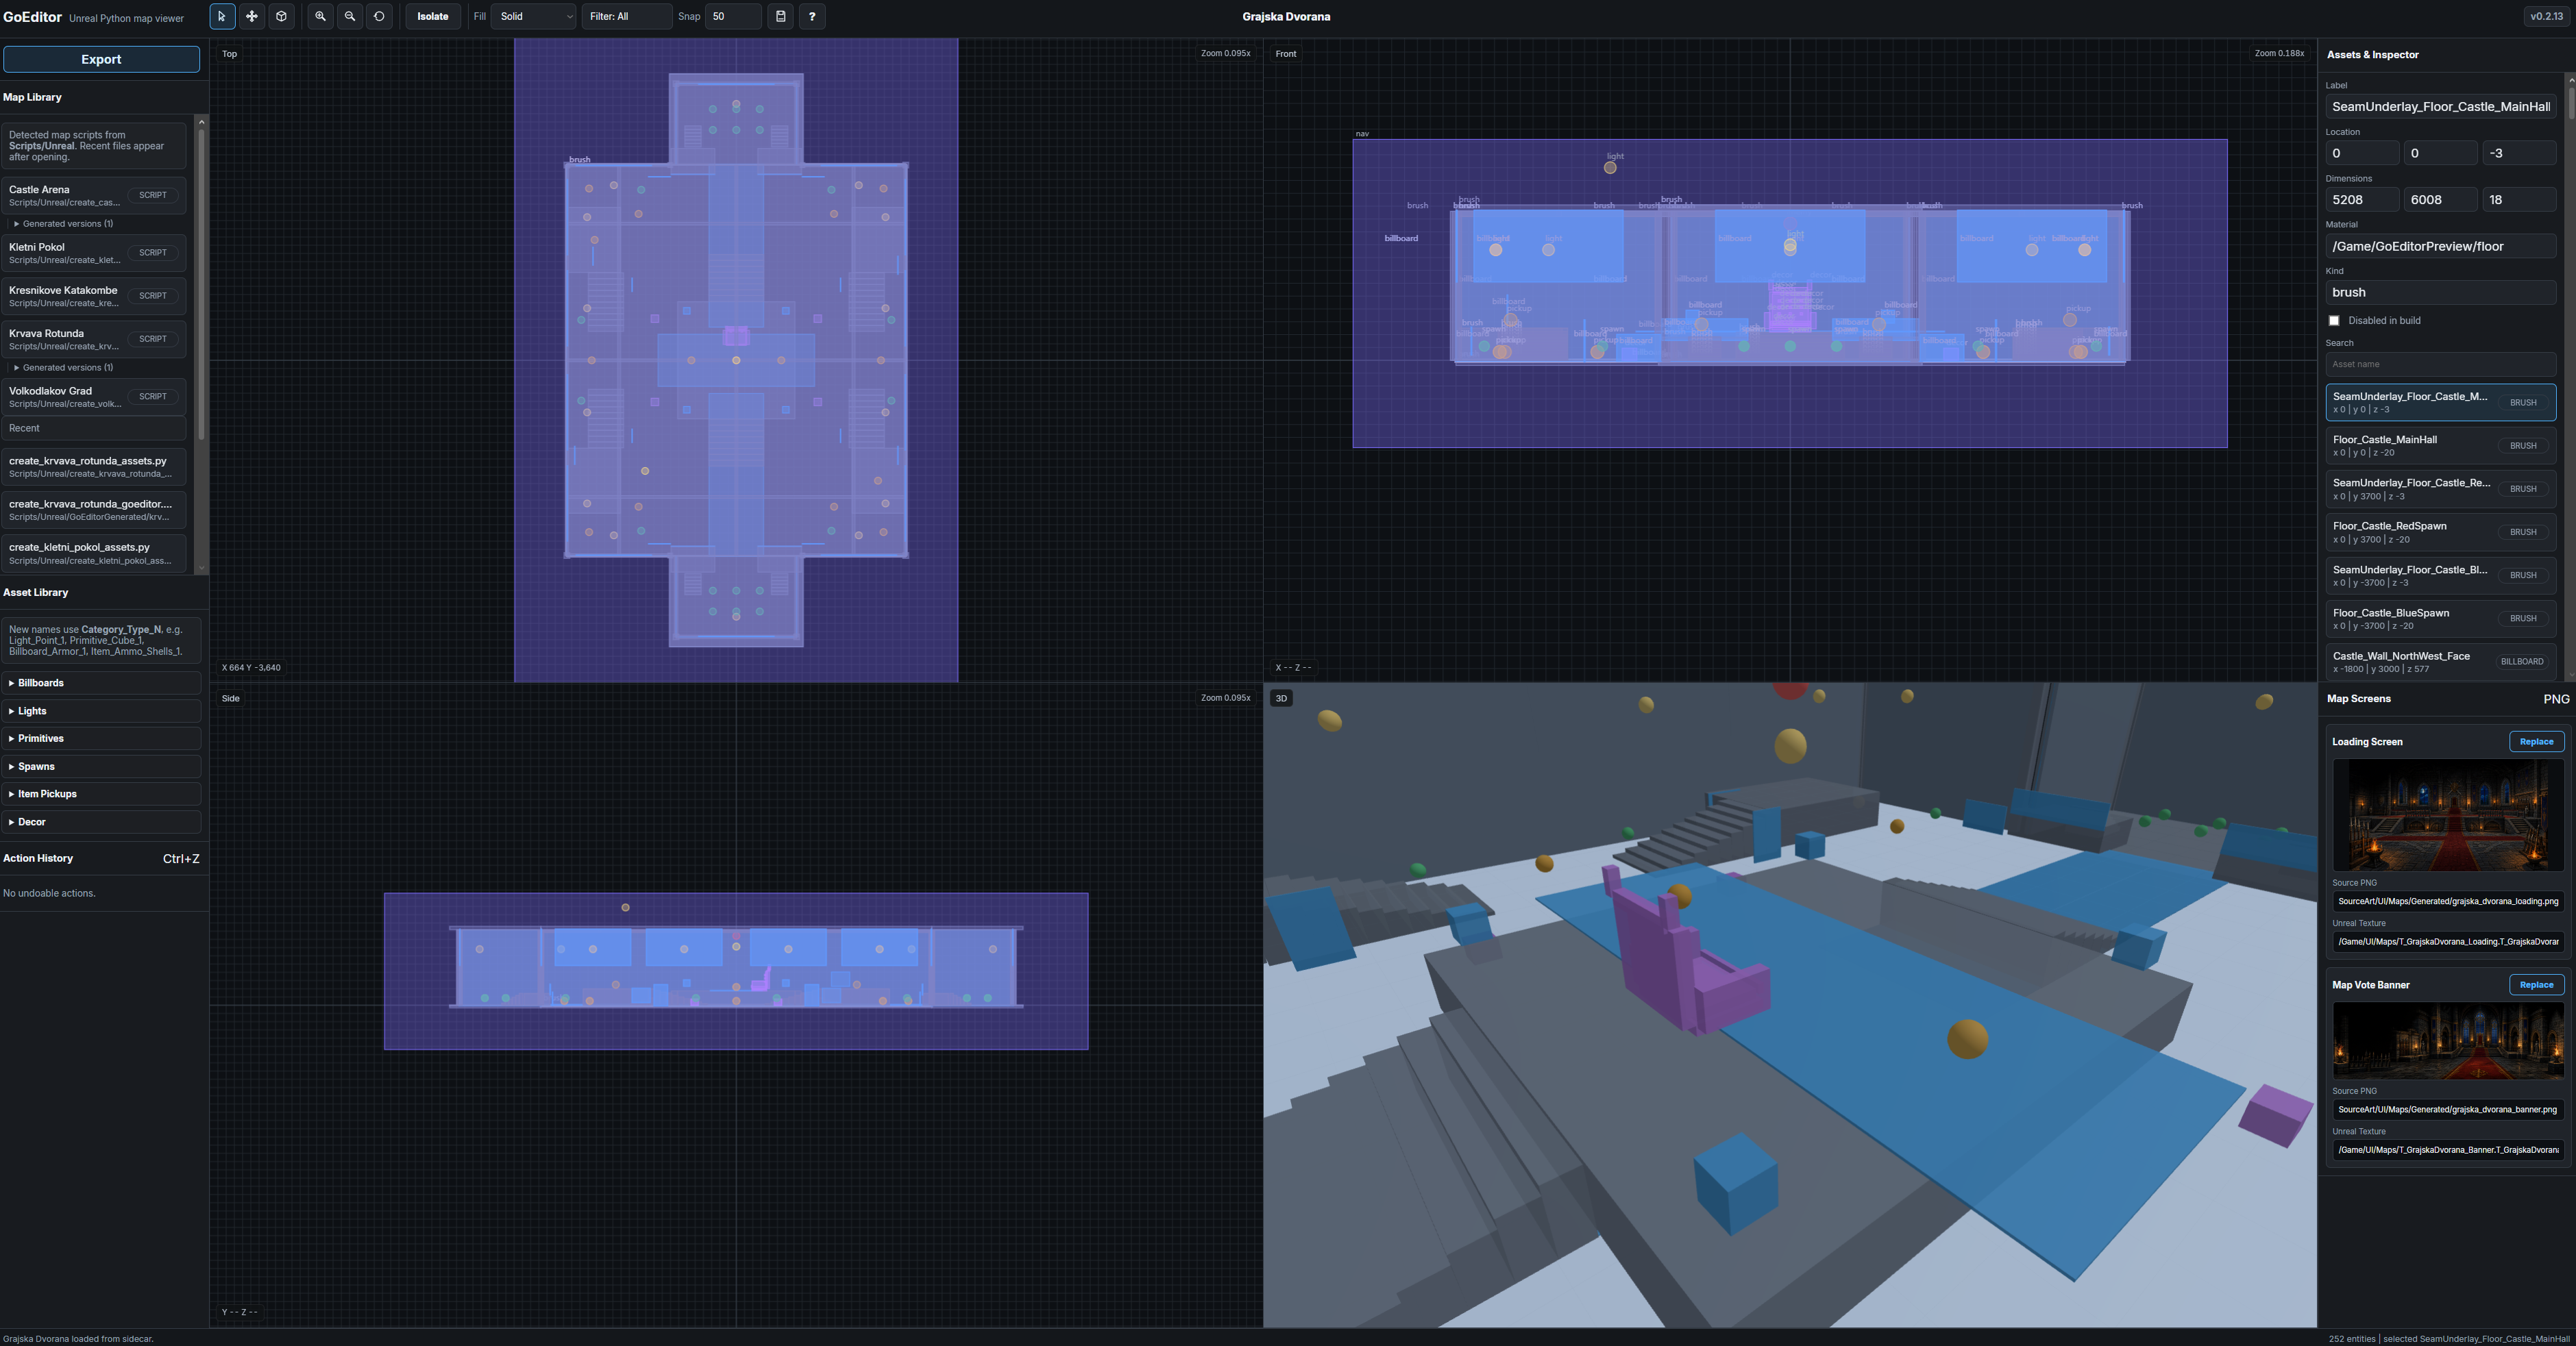Image resolution: width=2576 pixels, height=1346 pixels.
Task: Expand the Decor asset category
Action: 101,823
